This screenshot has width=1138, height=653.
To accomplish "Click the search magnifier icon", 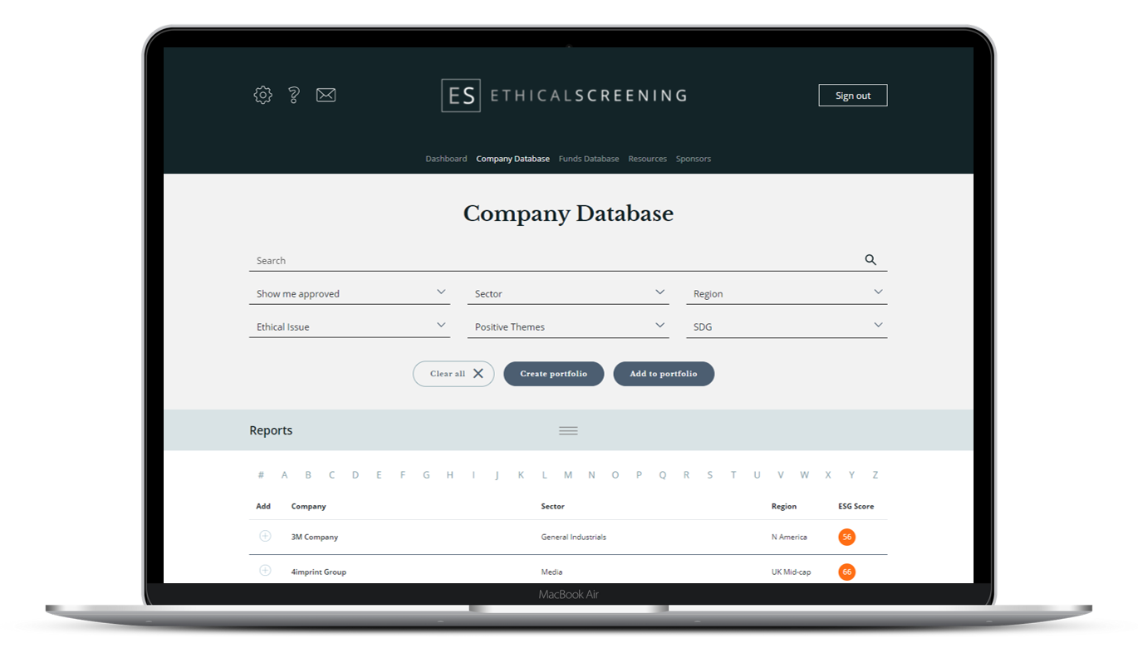I will point(871,260).
